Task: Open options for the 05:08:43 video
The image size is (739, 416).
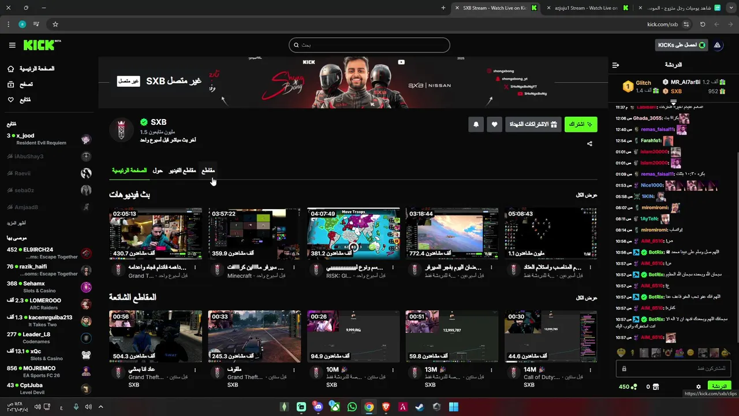Action: (x=590, y=268)
